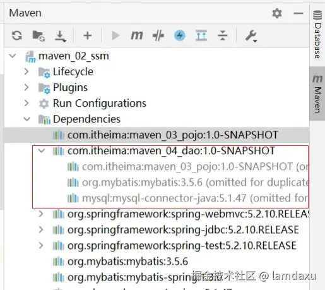This screenshot has width=325, height=290.
Task: Expand spring-webmvc dependency chevron
Action: point(41,214)
